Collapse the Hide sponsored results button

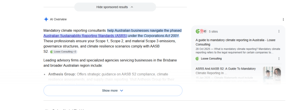[x=115, y=7]
